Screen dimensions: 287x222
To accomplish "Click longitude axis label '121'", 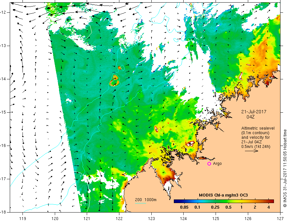I will 87,218.
